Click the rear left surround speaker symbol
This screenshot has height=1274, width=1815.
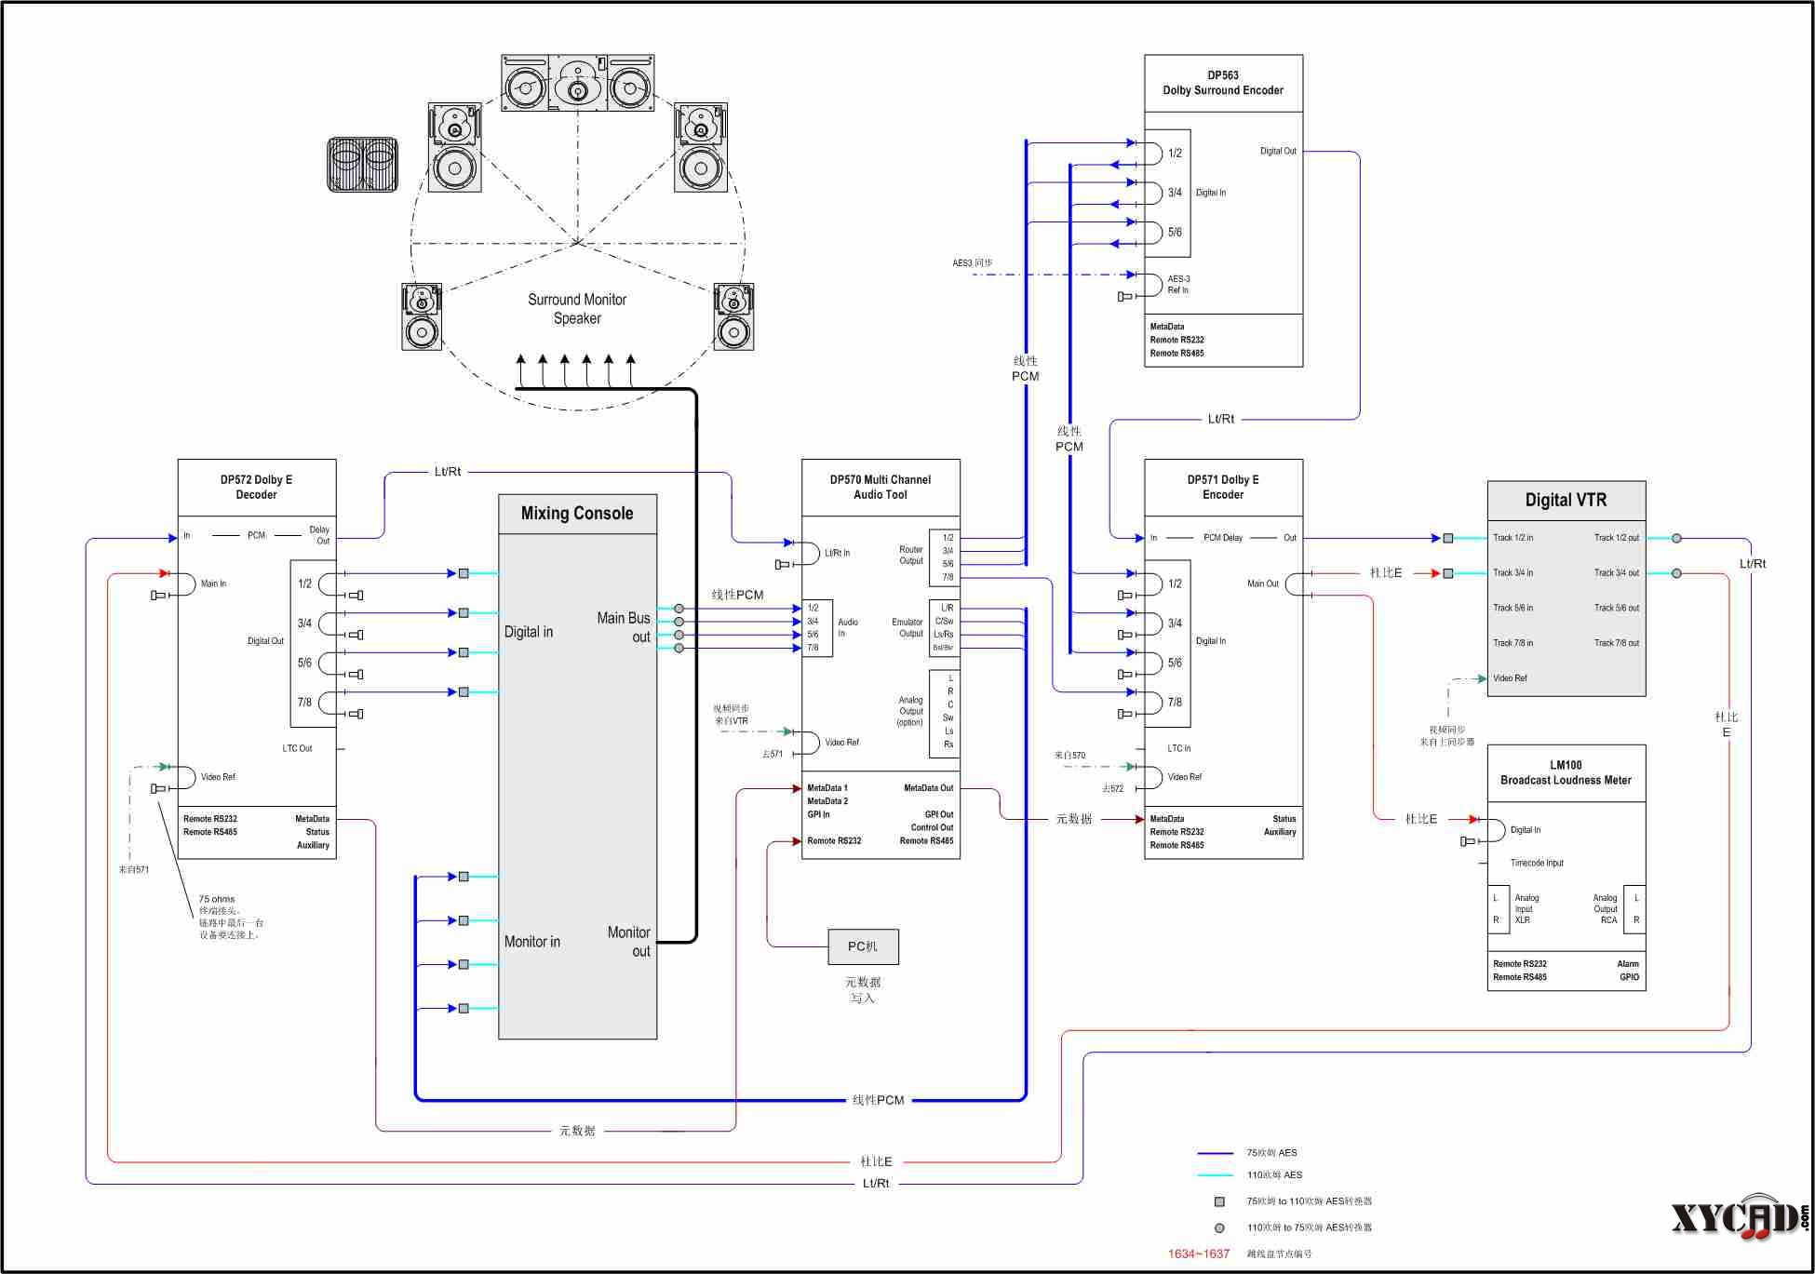pos(422,316)
